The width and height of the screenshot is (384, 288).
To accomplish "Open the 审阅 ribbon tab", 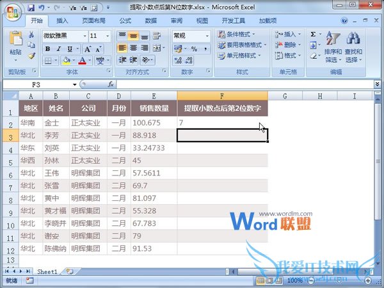I will 177,21.
